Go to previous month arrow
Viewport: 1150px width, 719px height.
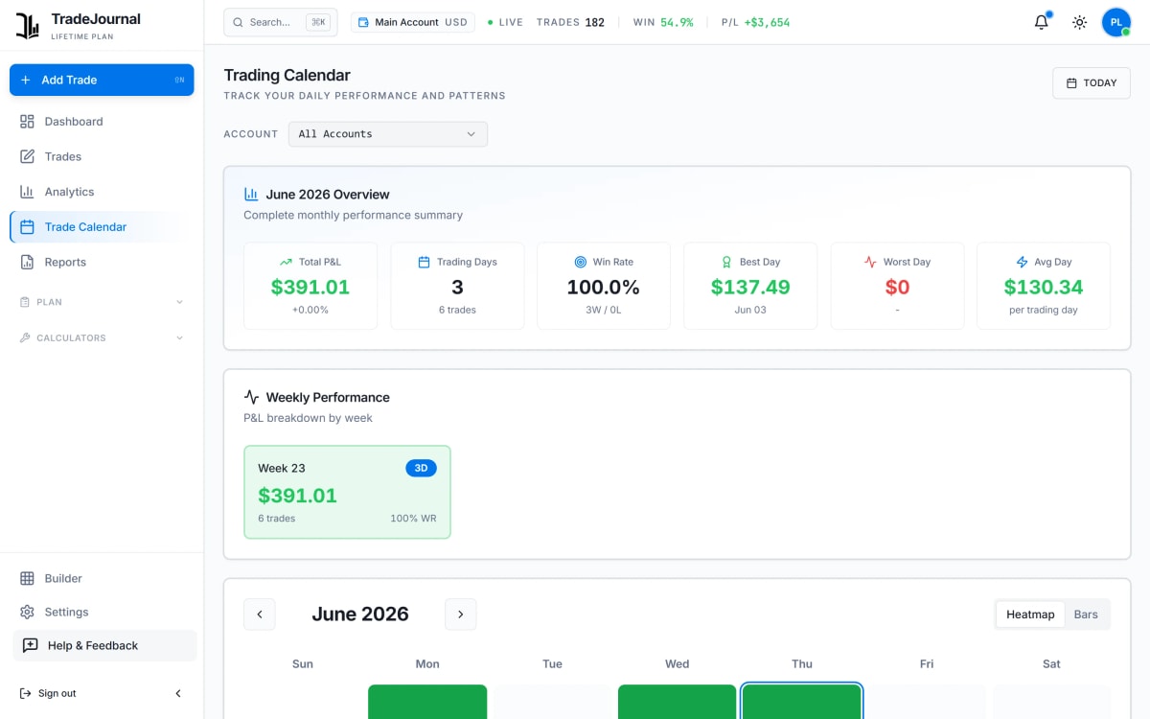pyautogui.click(x=259, y=615)
